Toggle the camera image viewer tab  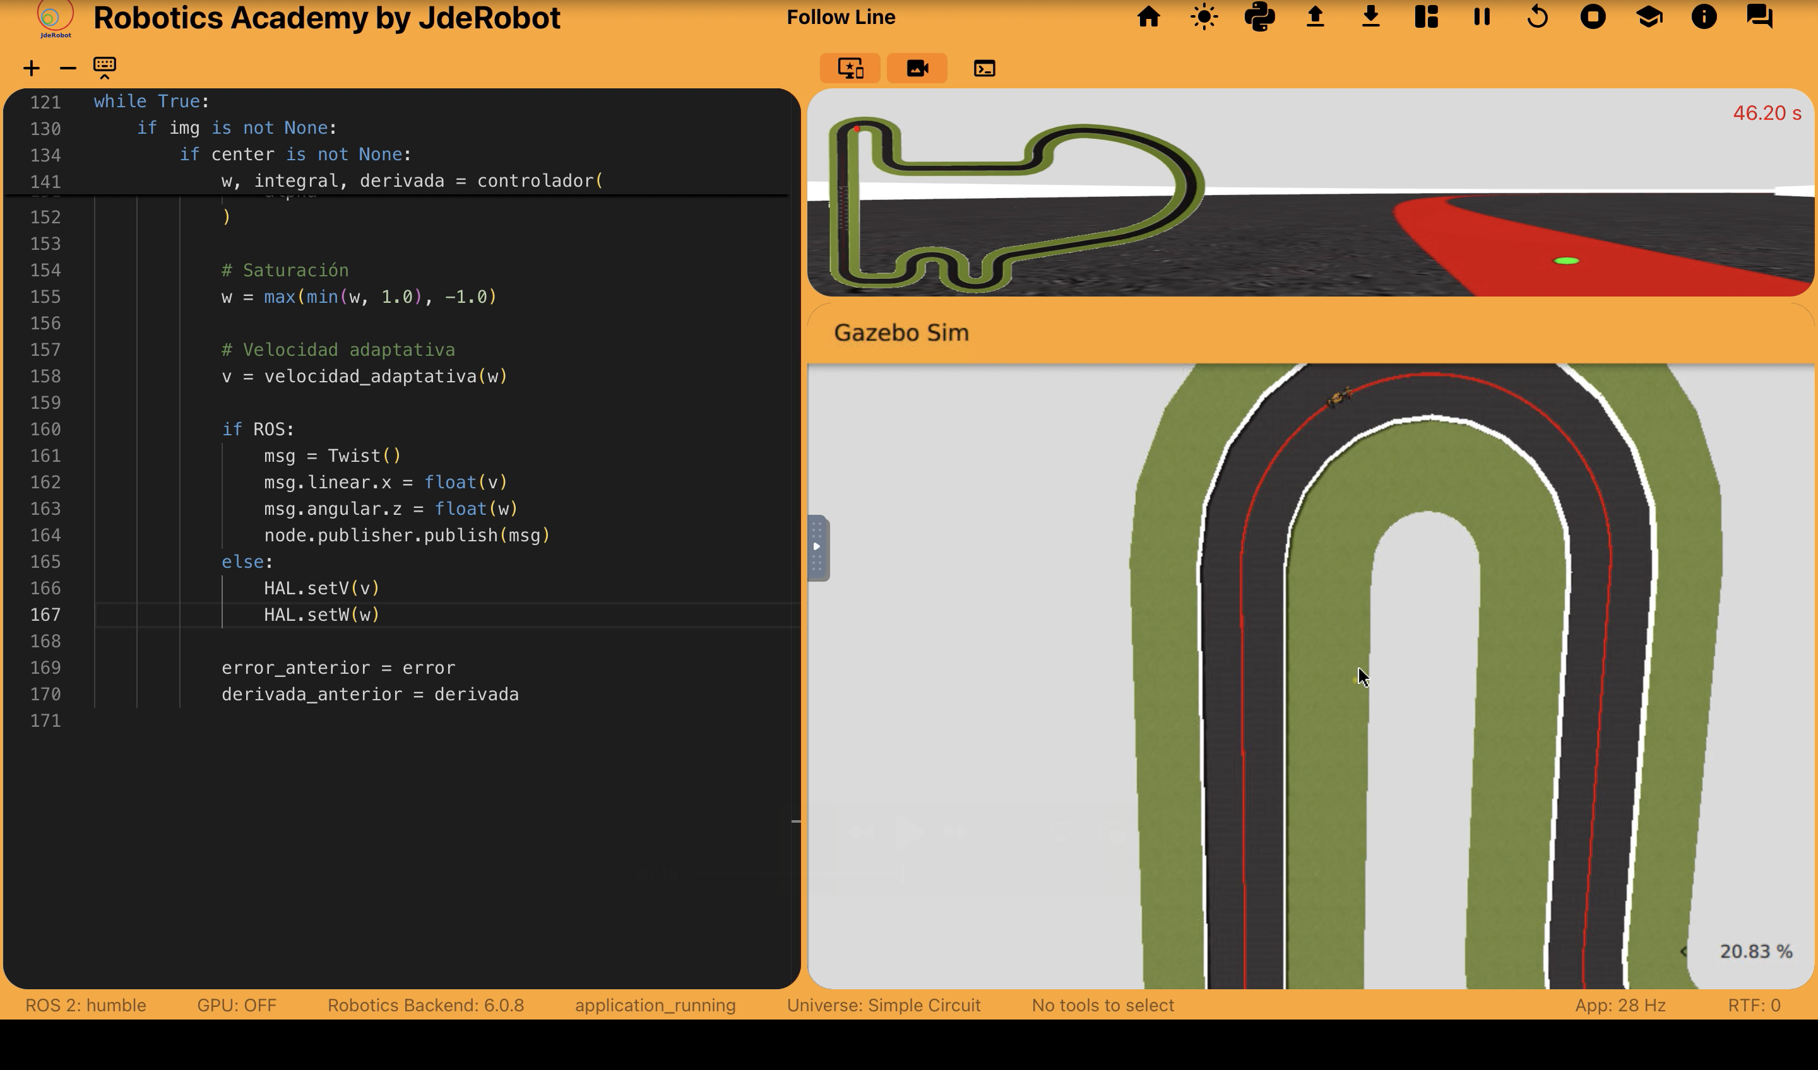click(917, 69)
